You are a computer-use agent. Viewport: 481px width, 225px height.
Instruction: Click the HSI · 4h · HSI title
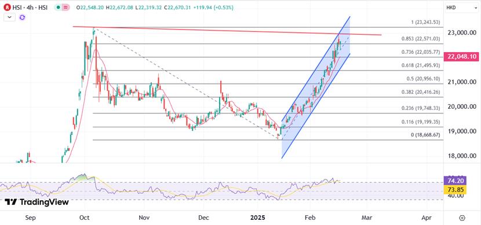tap(30, 8)
